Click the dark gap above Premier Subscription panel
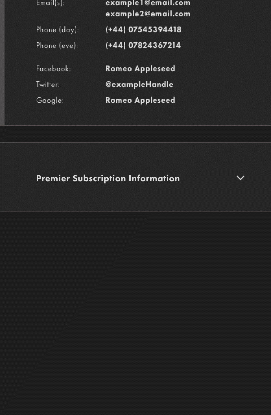This screenshot has width=271, height=415. tap(135, 134)
